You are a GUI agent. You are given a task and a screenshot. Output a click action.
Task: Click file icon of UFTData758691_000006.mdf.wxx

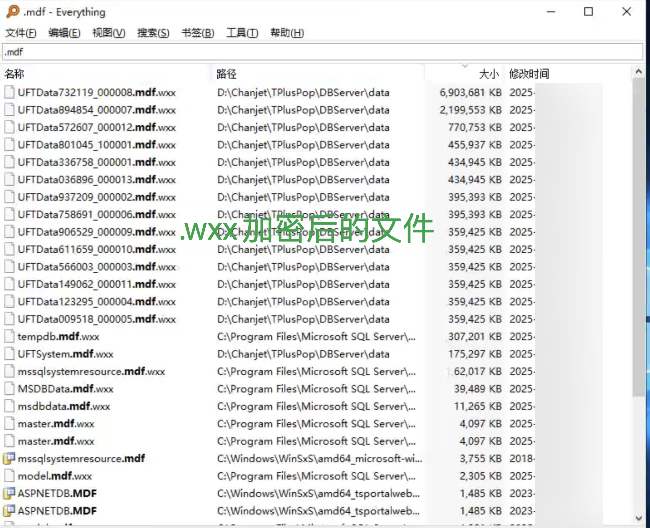10,214
